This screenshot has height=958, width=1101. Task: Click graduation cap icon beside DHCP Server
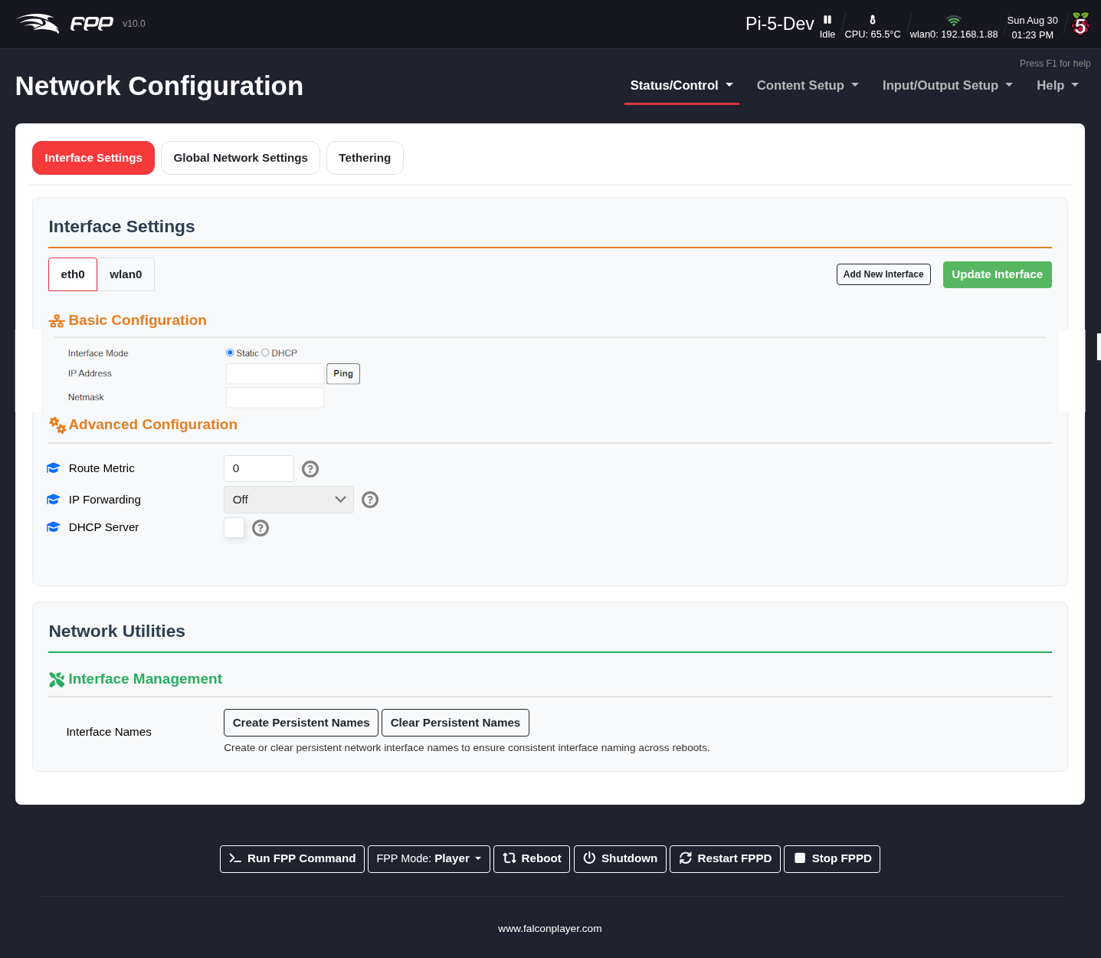[x=53, y=527]
